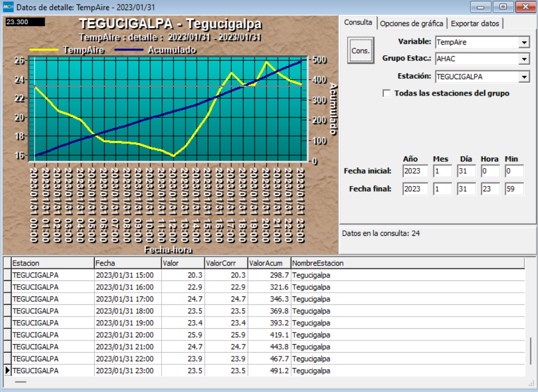Click the Fecha final Hora field showing 23

[x=490, y=189]
